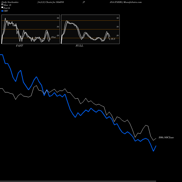Click the 19.4 value in FAST chart
This screenshot has height=182, width=182.
pyautogui.click(x=53, y=37)
